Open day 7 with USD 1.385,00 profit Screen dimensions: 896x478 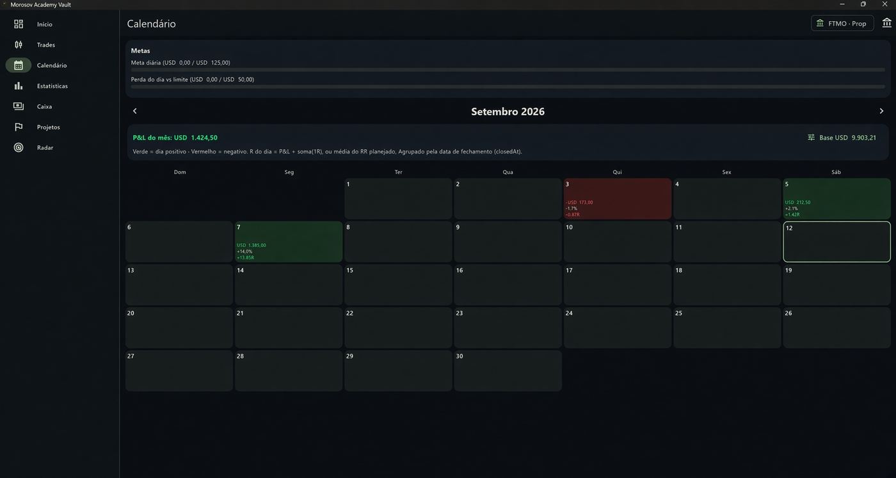tap(289, 242)
